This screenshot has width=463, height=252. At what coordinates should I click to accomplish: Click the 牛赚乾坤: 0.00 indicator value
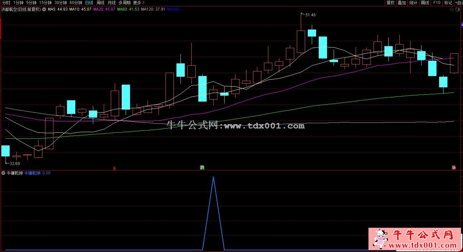tap(37, 173)
